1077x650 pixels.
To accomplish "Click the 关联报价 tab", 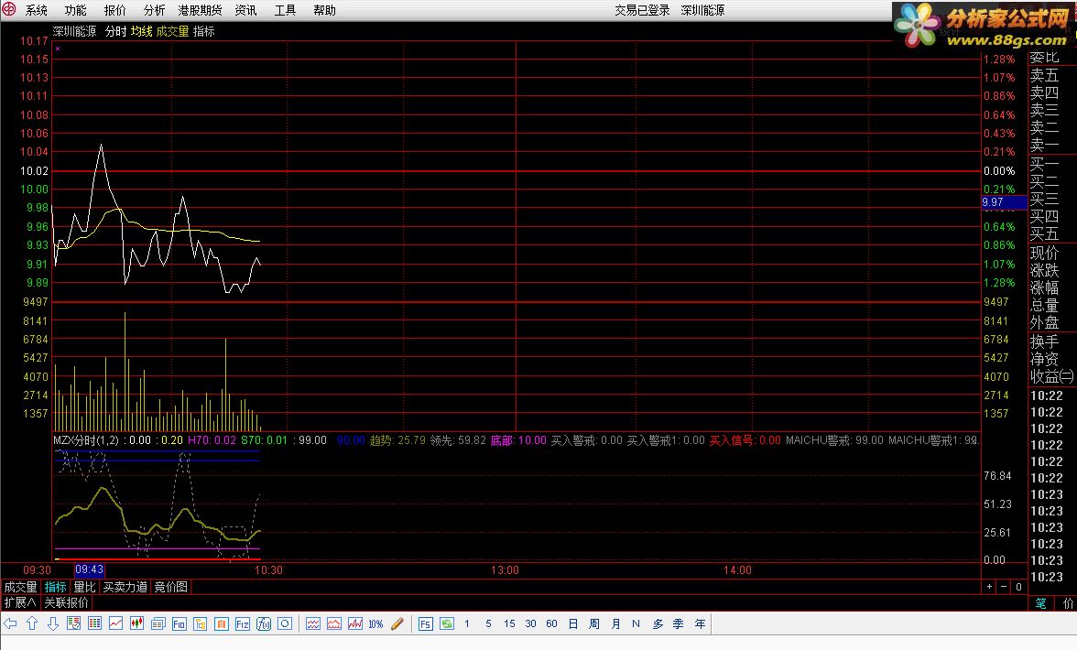I will [66, 602].
